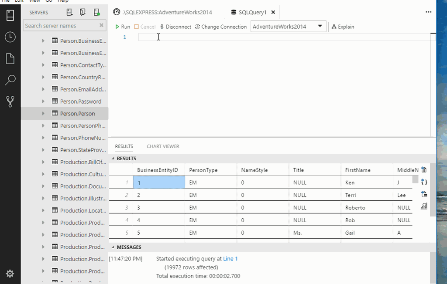Select the cell containing Gail
The image size is (447, 284).
(x=367, y=233)
